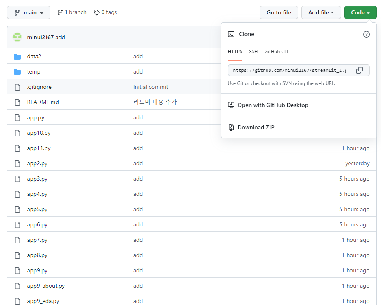Click the file icon beside app7.py
Viewport: 381px width, 305px height.
[x=17, y=240]
